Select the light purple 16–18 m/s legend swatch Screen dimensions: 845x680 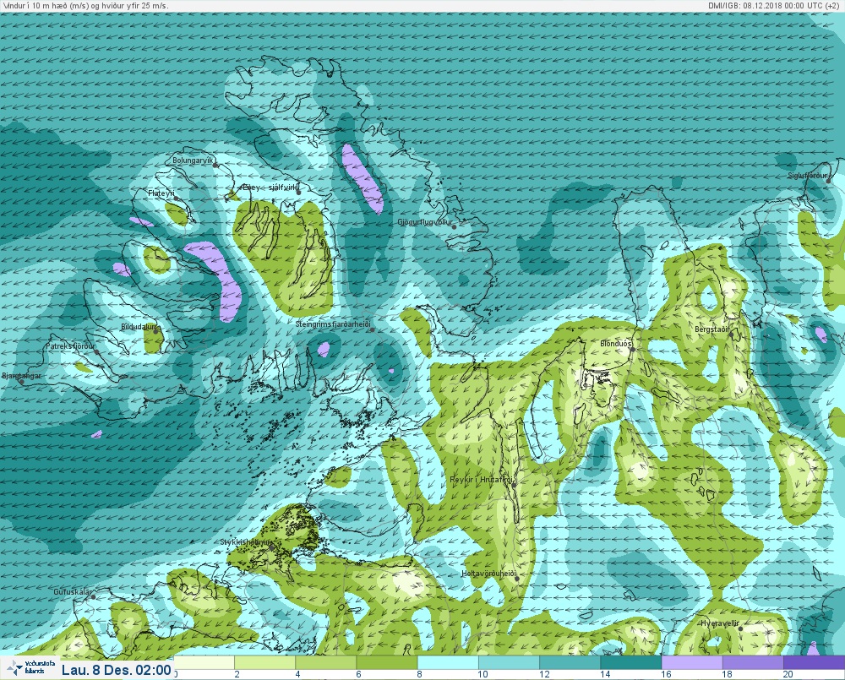point(691,662)
